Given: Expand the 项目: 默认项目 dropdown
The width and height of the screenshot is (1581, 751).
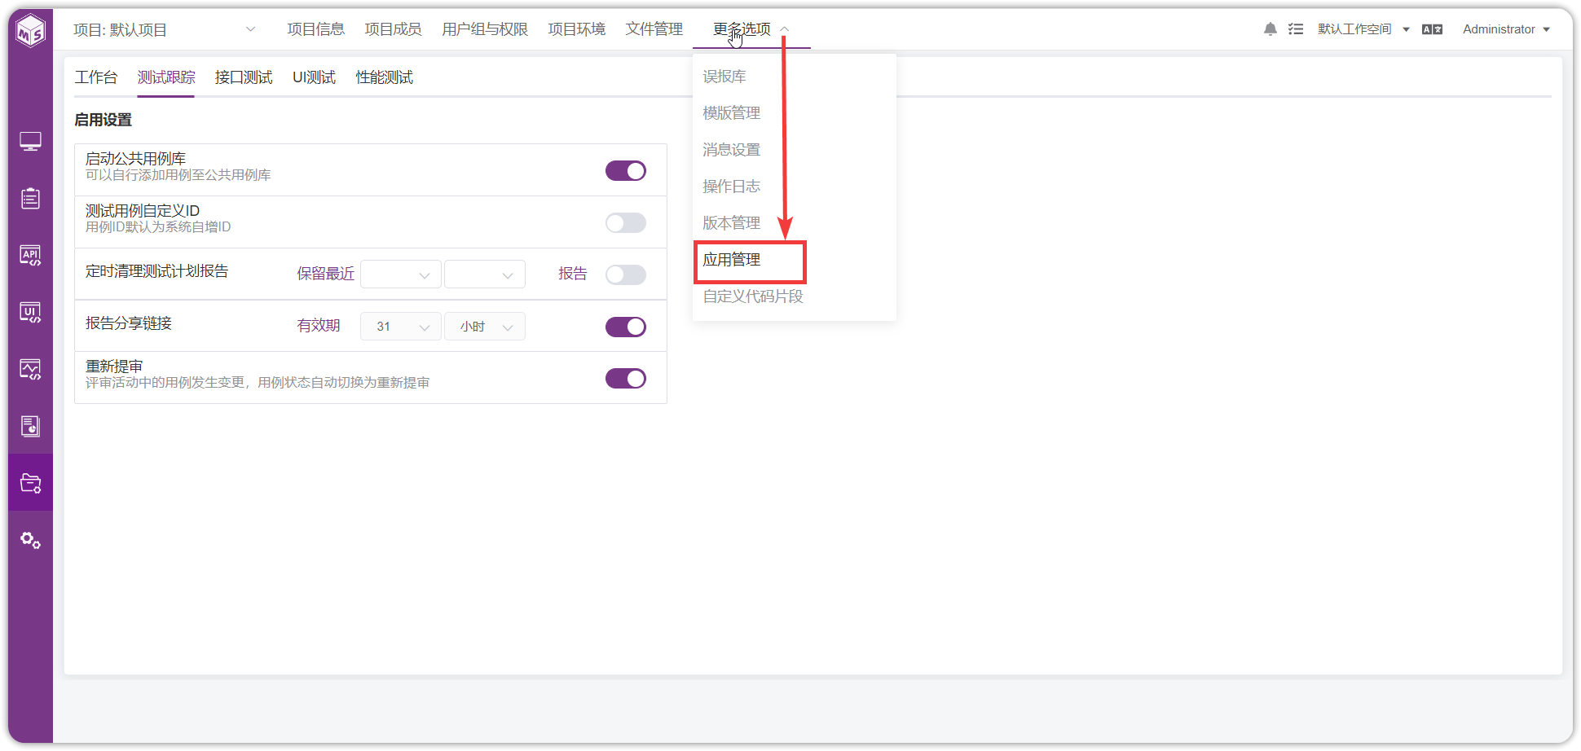Looking at the screenshot, I should click(x=165, y=30).
